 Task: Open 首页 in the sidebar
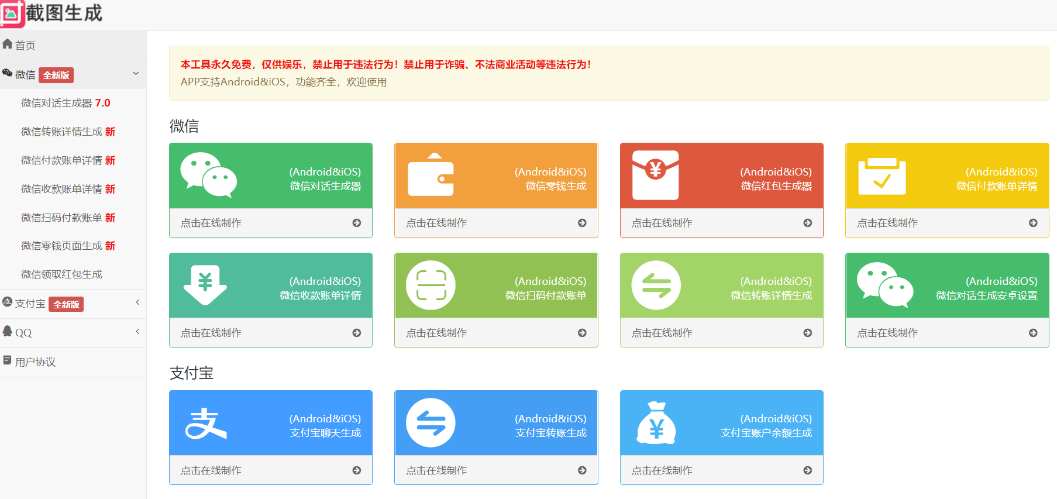click(x=73, y=45)
